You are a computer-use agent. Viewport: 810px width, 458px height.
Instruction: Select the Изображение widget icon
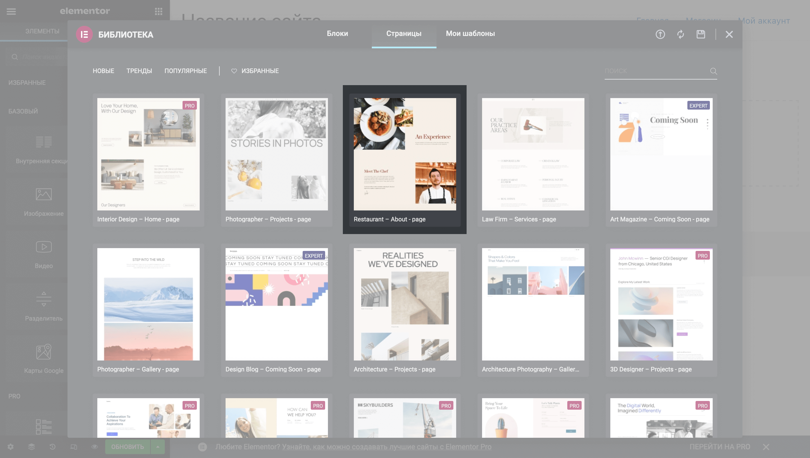point(44,194)
